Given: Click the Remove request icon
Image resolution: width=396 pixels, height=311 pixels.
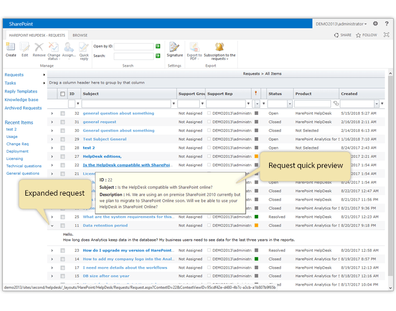Looking at the screenshot, I should pos(39,47).
